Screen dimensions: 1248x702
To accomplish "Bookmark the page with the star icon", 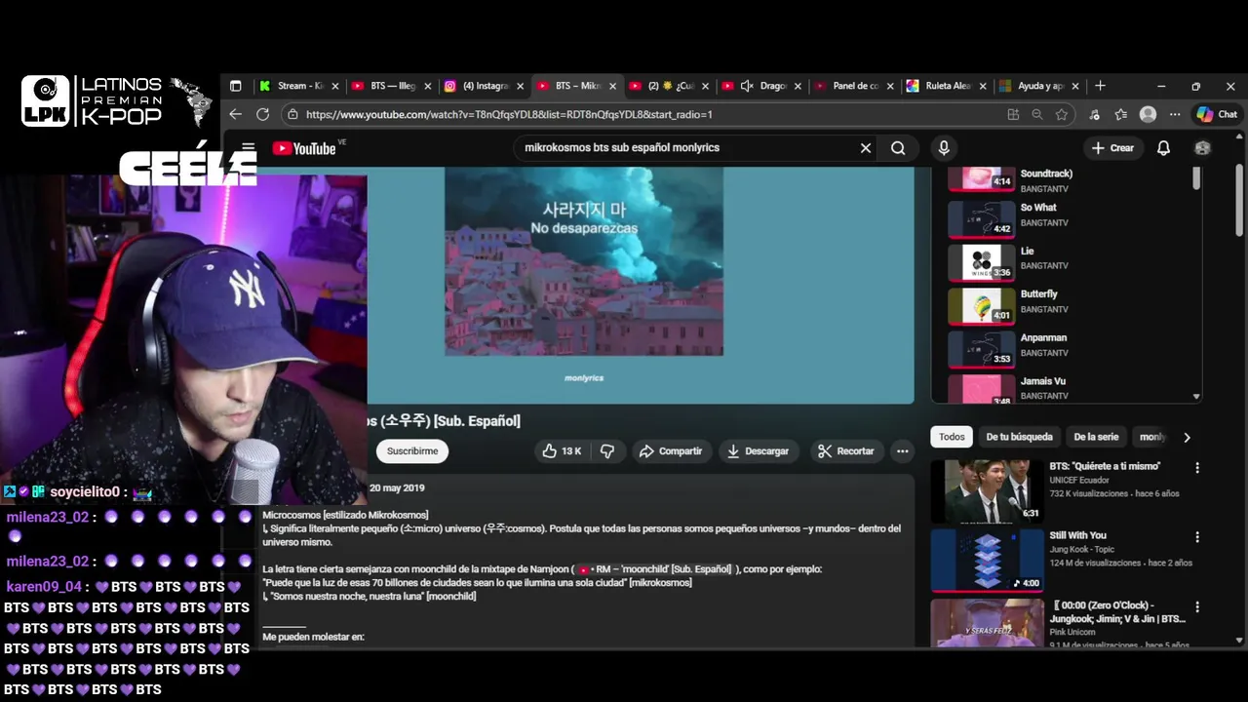I will coord(1062,114).
